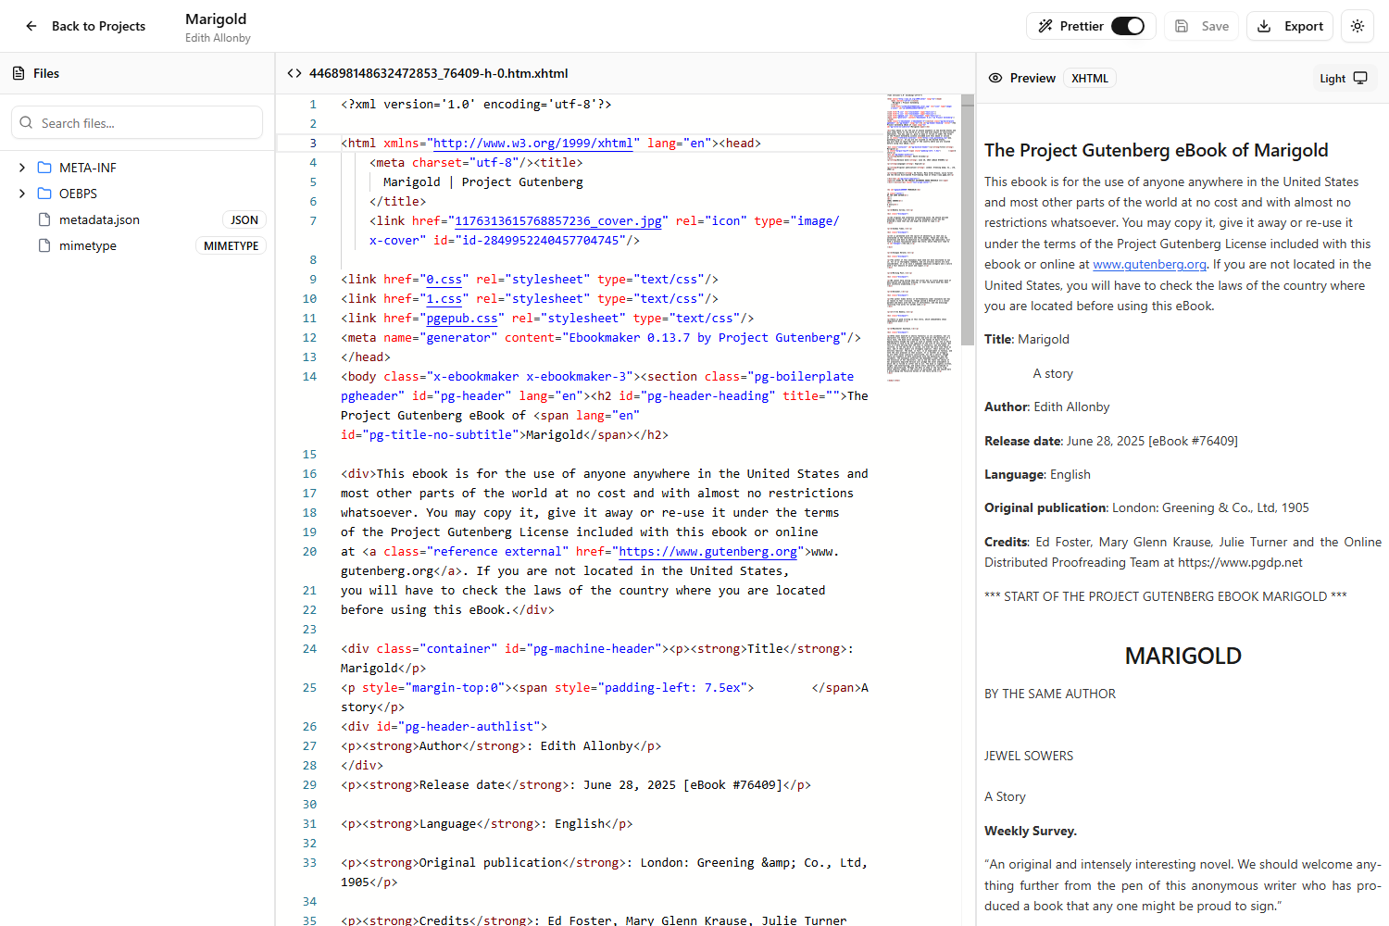Viewport: 1389px width, 926px height.
Task: Open the www.gutenberg.org link in the preview
Action: (1149, 264)
